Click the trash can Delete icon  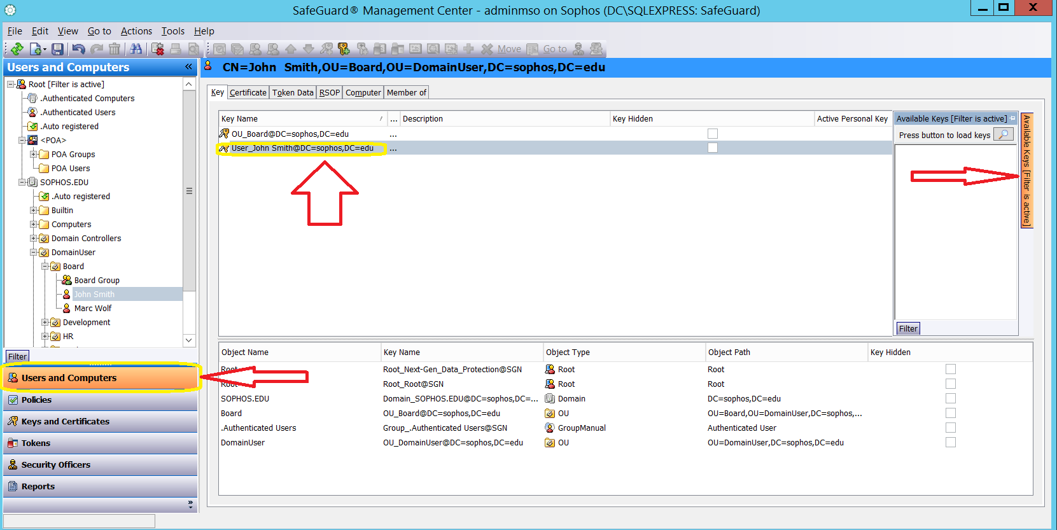coord(115,49)
